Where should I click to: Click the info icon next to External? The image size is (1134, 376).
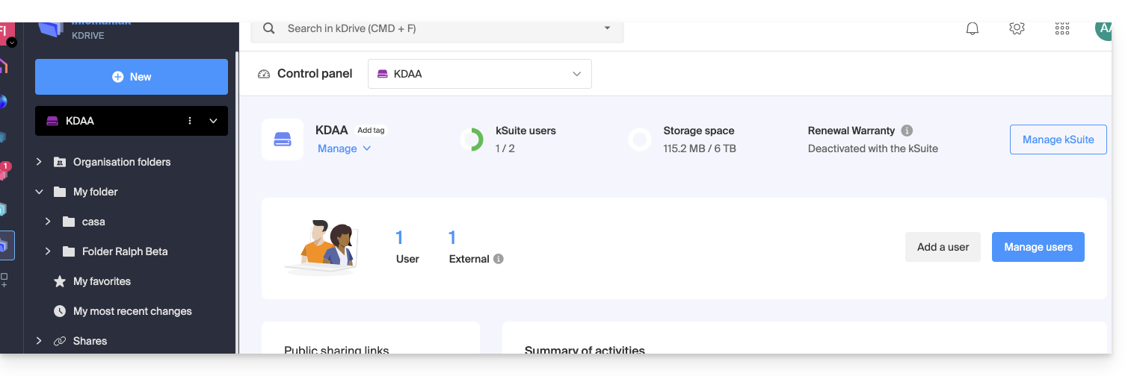coord(499,259)
